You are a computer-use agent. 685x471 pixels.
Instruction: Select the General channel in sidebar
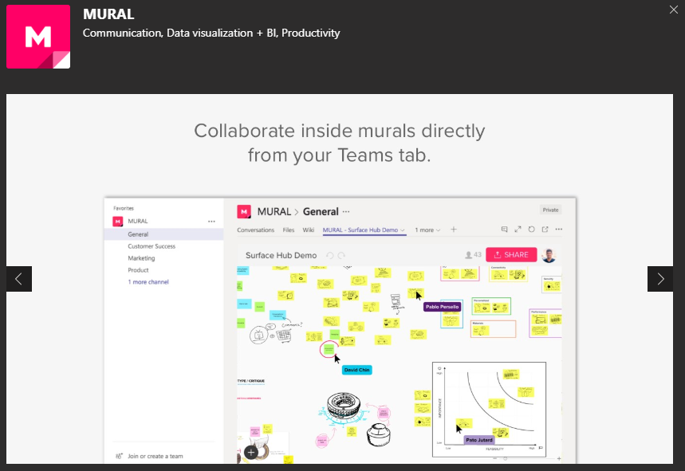163,234
